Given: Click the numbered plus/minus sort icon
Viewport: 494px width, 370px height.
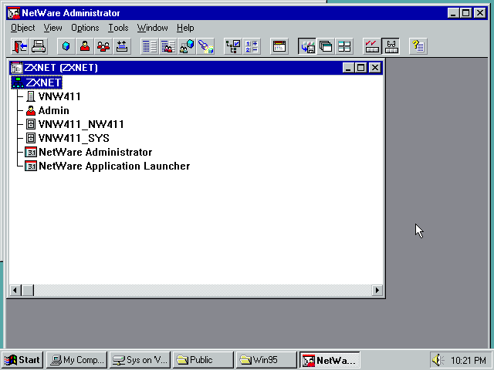Looking at the screenshot, I should (252, 46).
